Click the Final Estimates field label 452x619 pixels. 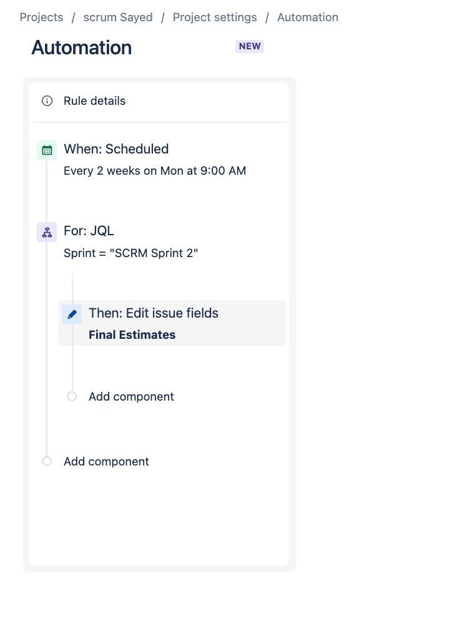[132, 334]
